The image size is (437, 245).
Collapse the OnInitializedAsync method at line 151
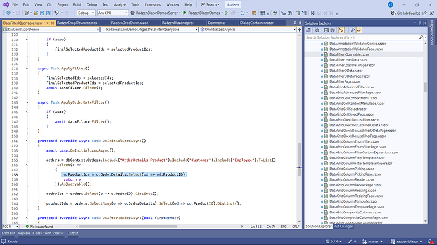(x=27, y=141)
